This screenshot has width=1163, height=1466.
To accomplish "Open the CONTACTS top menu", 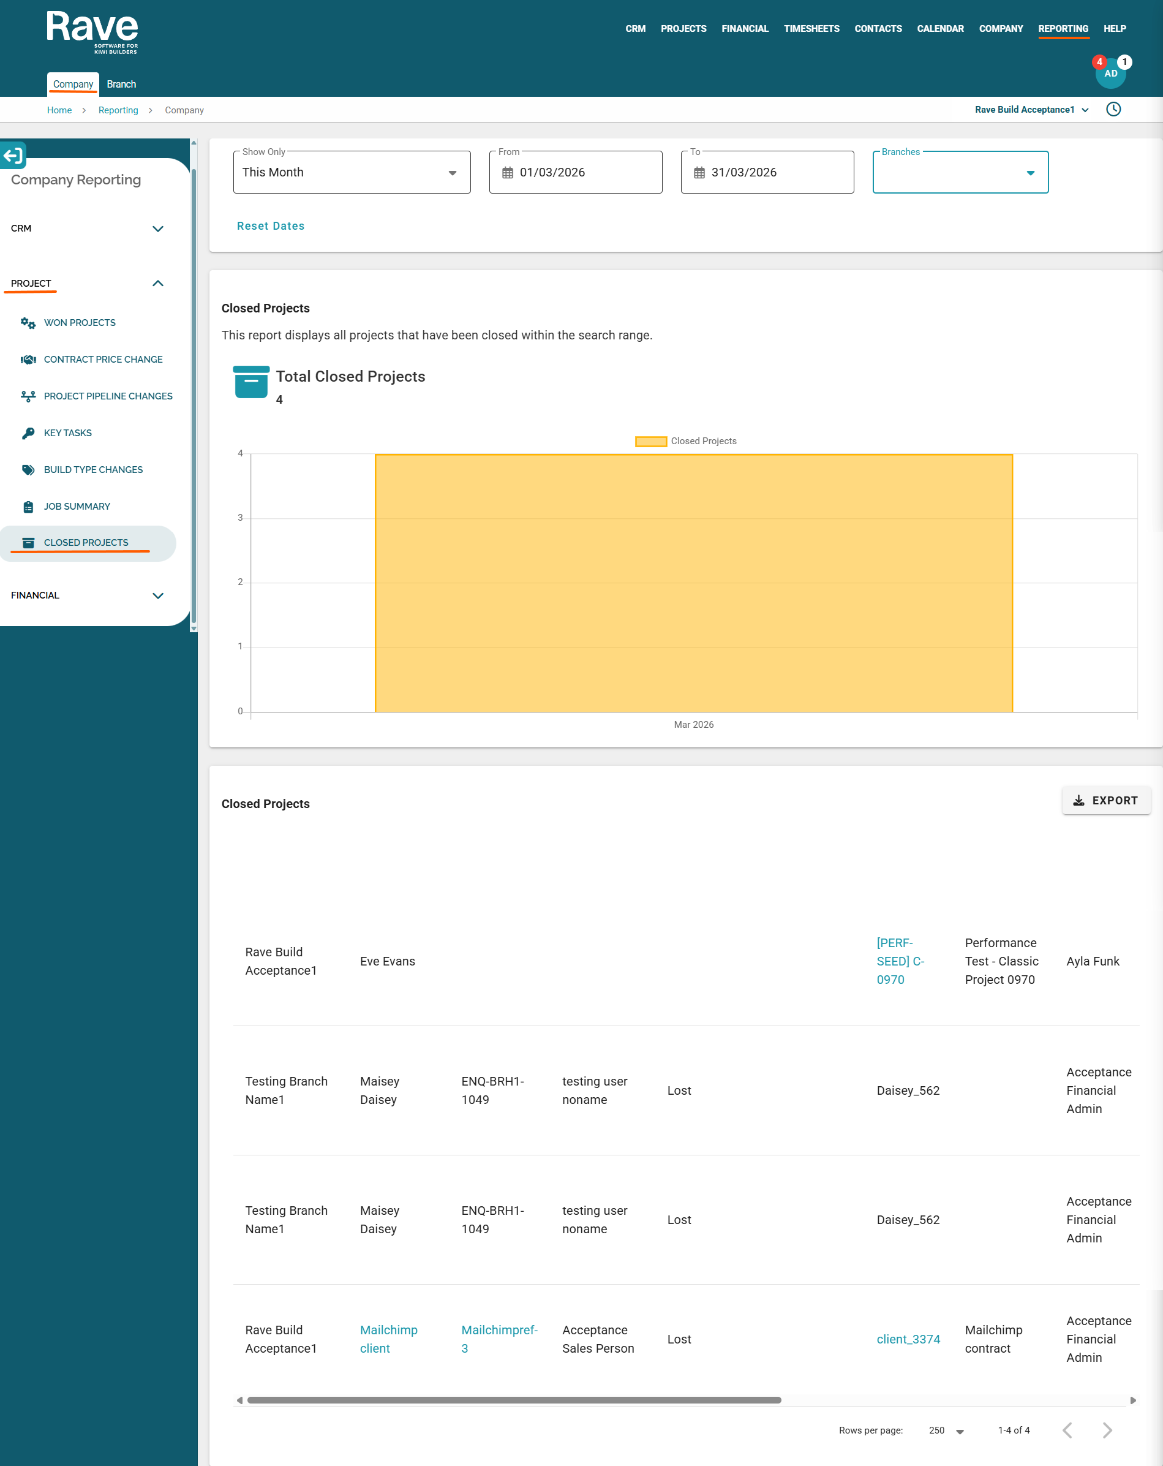I will (x=878, y=29).
